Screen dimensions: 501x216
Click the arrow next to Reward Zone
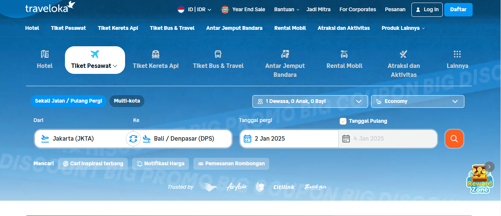489,166
